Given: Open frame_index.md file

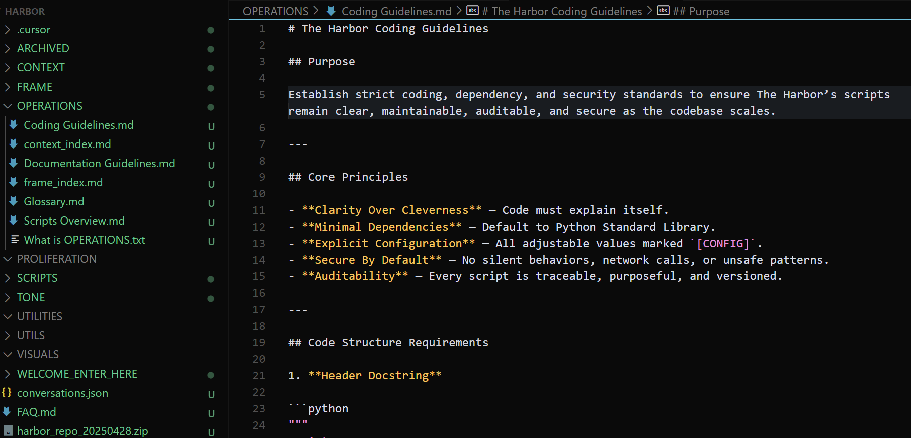Looking at the screenshot, I should click(63, 182).
